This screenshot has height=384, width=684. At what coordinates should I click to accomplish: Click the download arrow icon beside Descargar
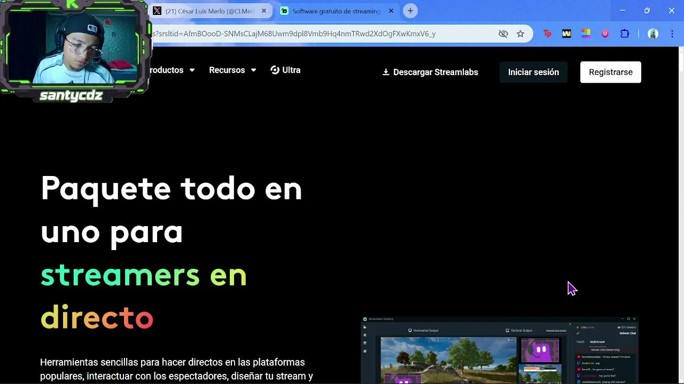[x=386, y=72]
